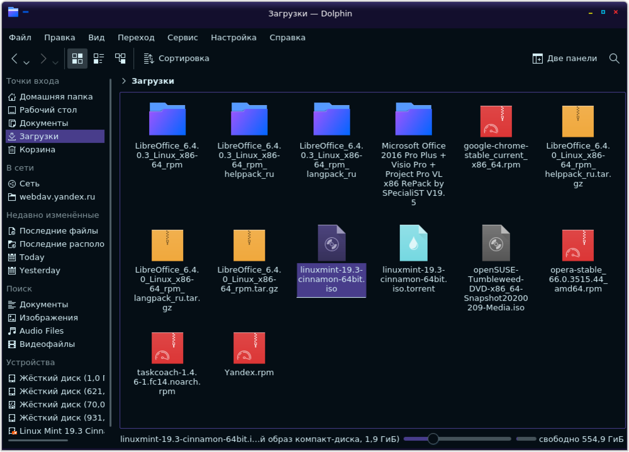
Task: Open the Dolphin window menu icon
Action: [x=13, y=12]
